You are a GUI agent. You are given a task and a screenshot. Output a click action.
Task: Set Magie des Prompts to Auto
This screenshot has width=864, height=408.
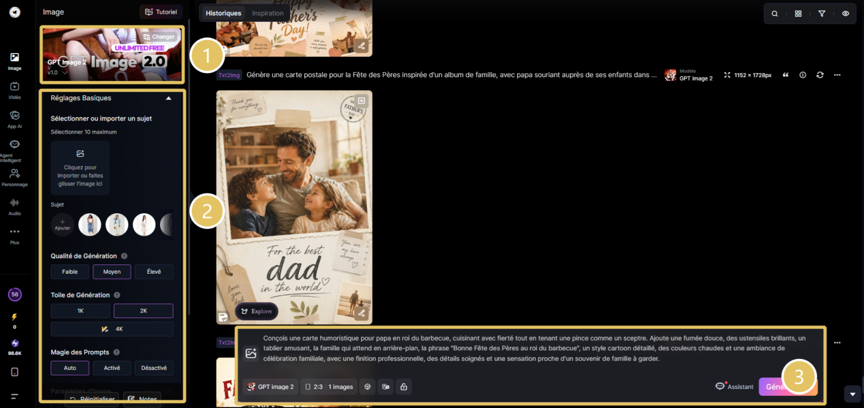pos(70,368)
